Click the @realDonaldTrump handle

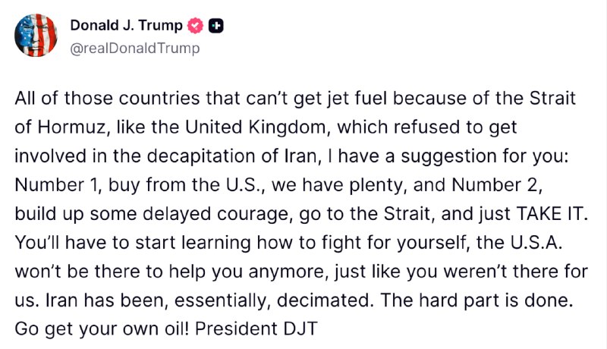(x=135, y=49)
